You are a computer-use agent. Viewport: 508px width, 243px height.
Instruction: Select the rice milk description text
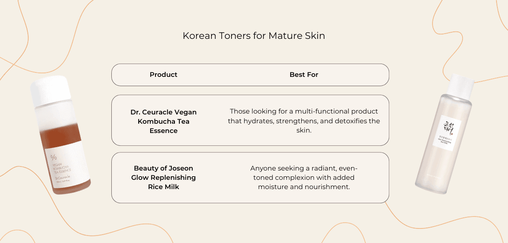304,177
